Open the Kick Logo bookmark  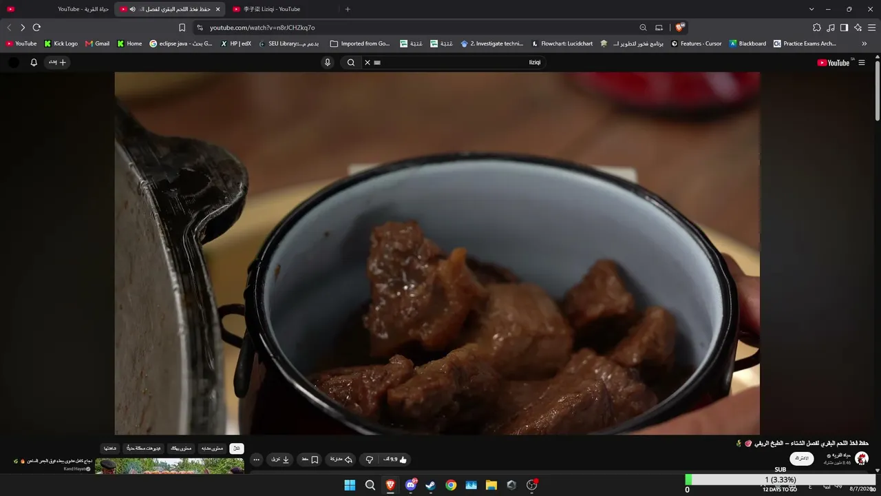click(x=61, y=43)
